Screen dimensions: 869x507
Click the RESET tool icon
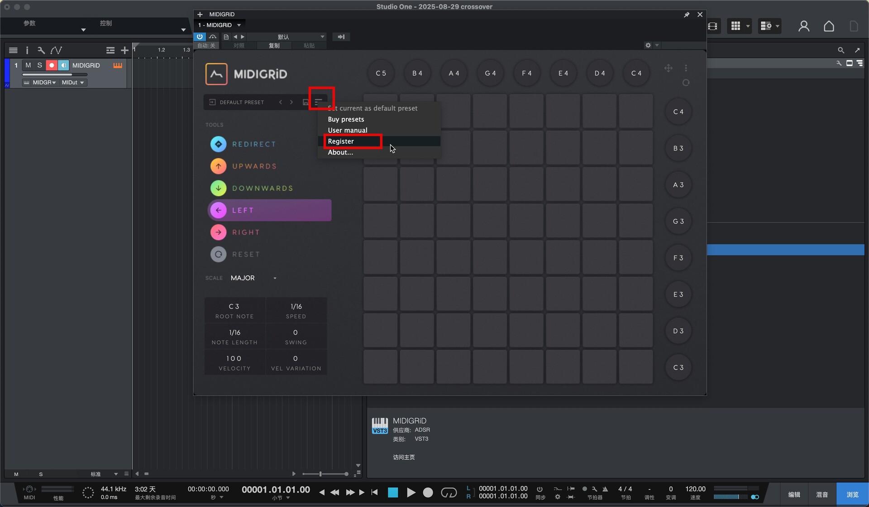(218, 254)
